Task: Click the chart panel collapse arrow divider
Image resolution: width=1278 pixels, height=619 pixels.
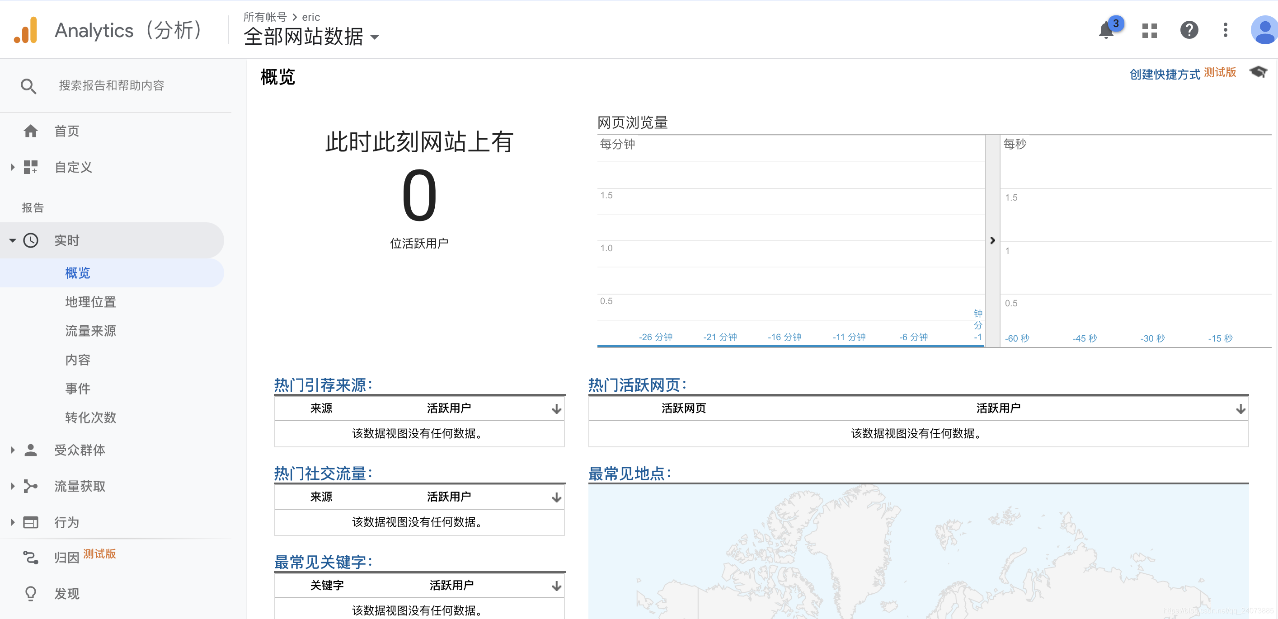Action: pyautogui.click(x=992, y=240)
